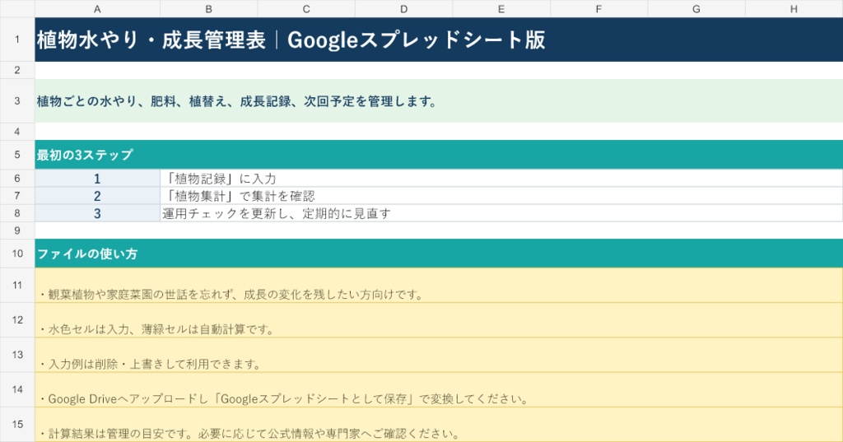
Task: Click the ファイルの使い方 section header
Action: tap(439, 254)
